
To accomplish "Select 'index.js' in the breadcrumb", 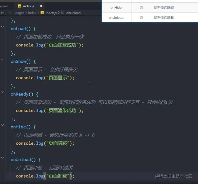I will [x=51, y=13].
